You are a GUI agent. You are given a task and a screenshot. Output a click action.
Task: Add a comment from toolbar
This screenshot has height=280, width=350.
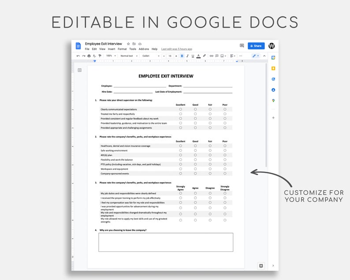click(x=217, y=56)
